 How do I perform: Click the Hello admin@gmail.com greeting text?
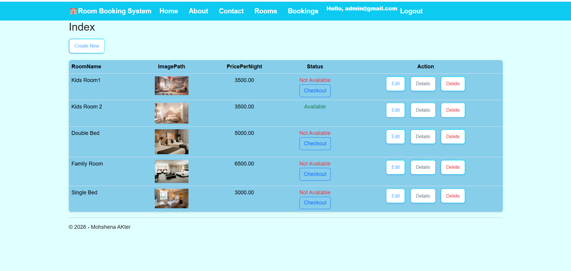[x=361, y=9]
